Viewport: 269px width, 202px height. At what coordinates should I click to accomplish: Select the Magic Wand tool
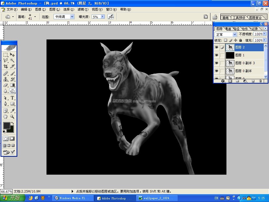(x=12, y=60)
